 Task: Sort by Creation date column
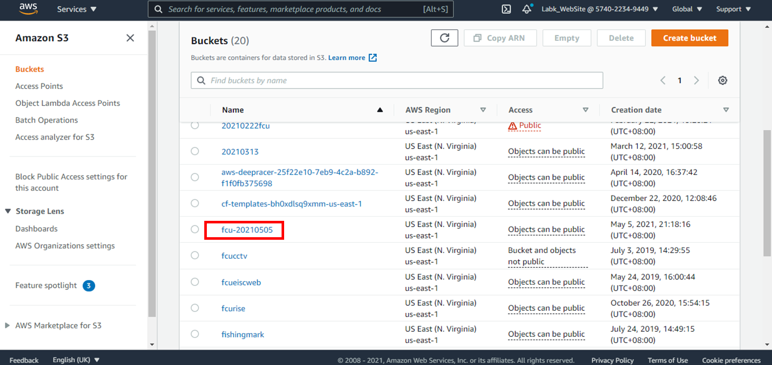(x=726, y=110)
